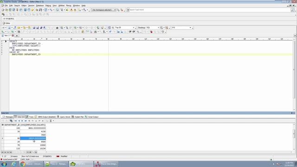Switch to the Explain Plan tab
Image resolution: width=297 pixels, height=167 pixels.
pos(77,117)
